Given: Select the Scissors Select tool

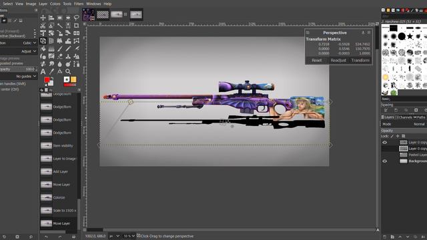Looking at the screenshot, I should pyautogui.click(x=43, y=25).
